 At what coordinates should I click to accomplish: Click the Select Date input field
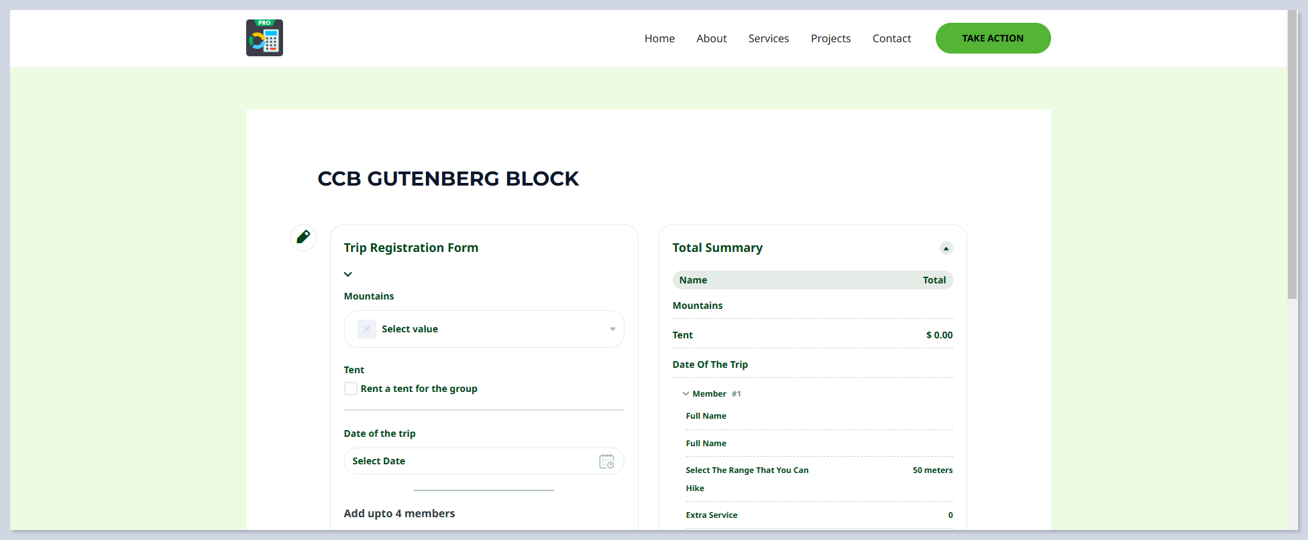click(x=470, y=461)
